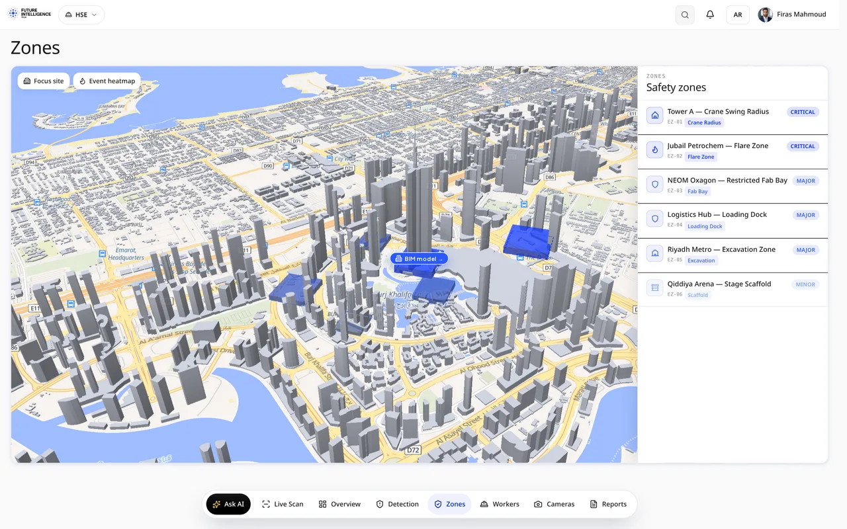Screen dimensions: 847x529
Task: Click the user name Firas Mahmoud
Action: 802,15
